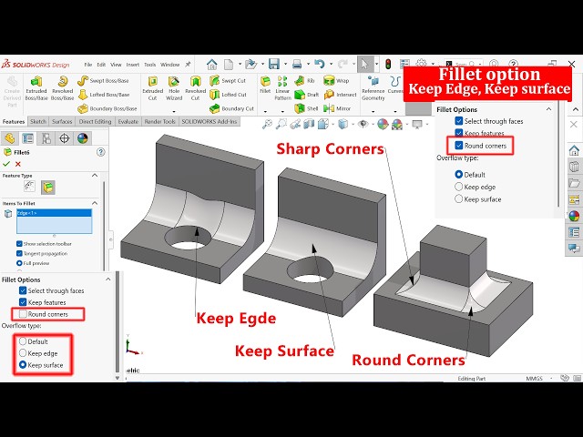Open the dropdown arrow beside Undo
Screen dimensions: 583x437
click(x=331, y=65)
